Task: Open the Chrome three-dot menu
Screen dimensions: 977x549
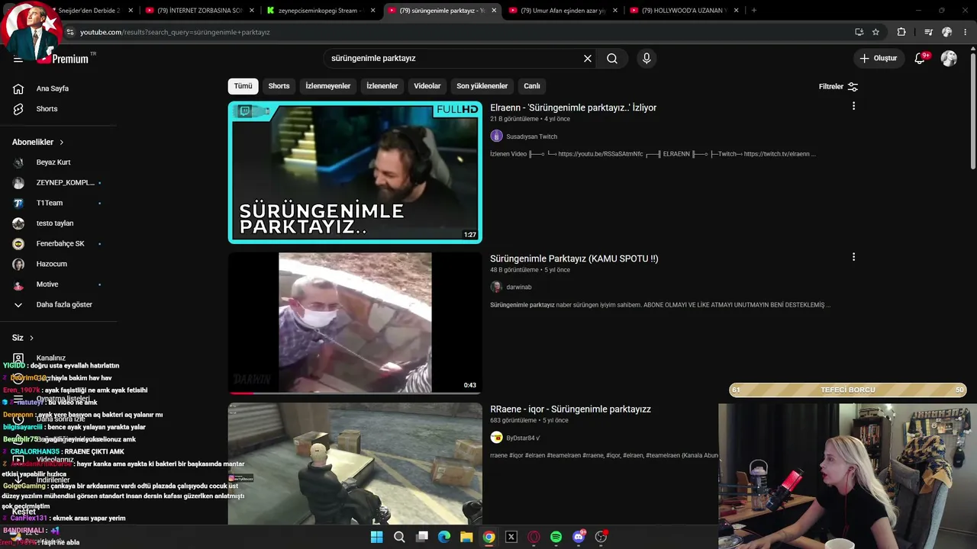Action: 964,32
